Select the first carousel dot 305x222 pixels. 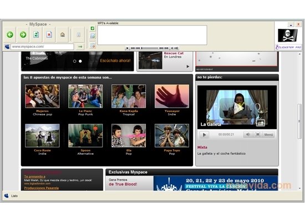pos(74,61)
